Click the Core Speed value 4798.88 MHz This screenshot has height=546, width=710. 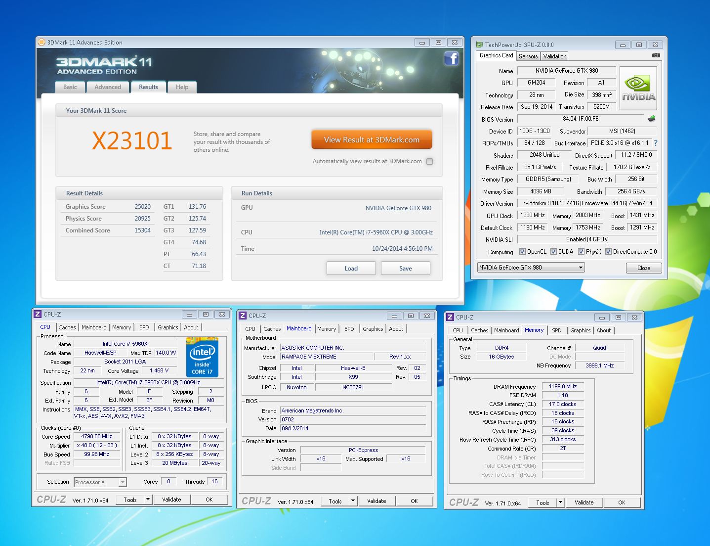(x=97, y=437)
